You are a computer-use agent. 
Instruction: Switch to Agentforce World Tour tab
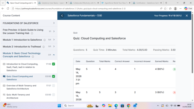pos(116,3)
